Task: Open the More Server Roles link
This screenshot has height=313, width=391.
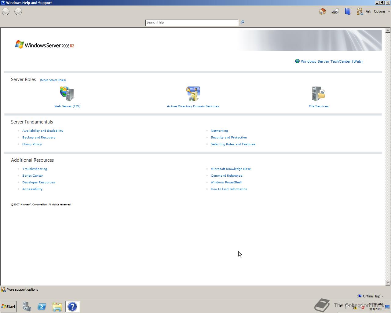Action: 53,80
